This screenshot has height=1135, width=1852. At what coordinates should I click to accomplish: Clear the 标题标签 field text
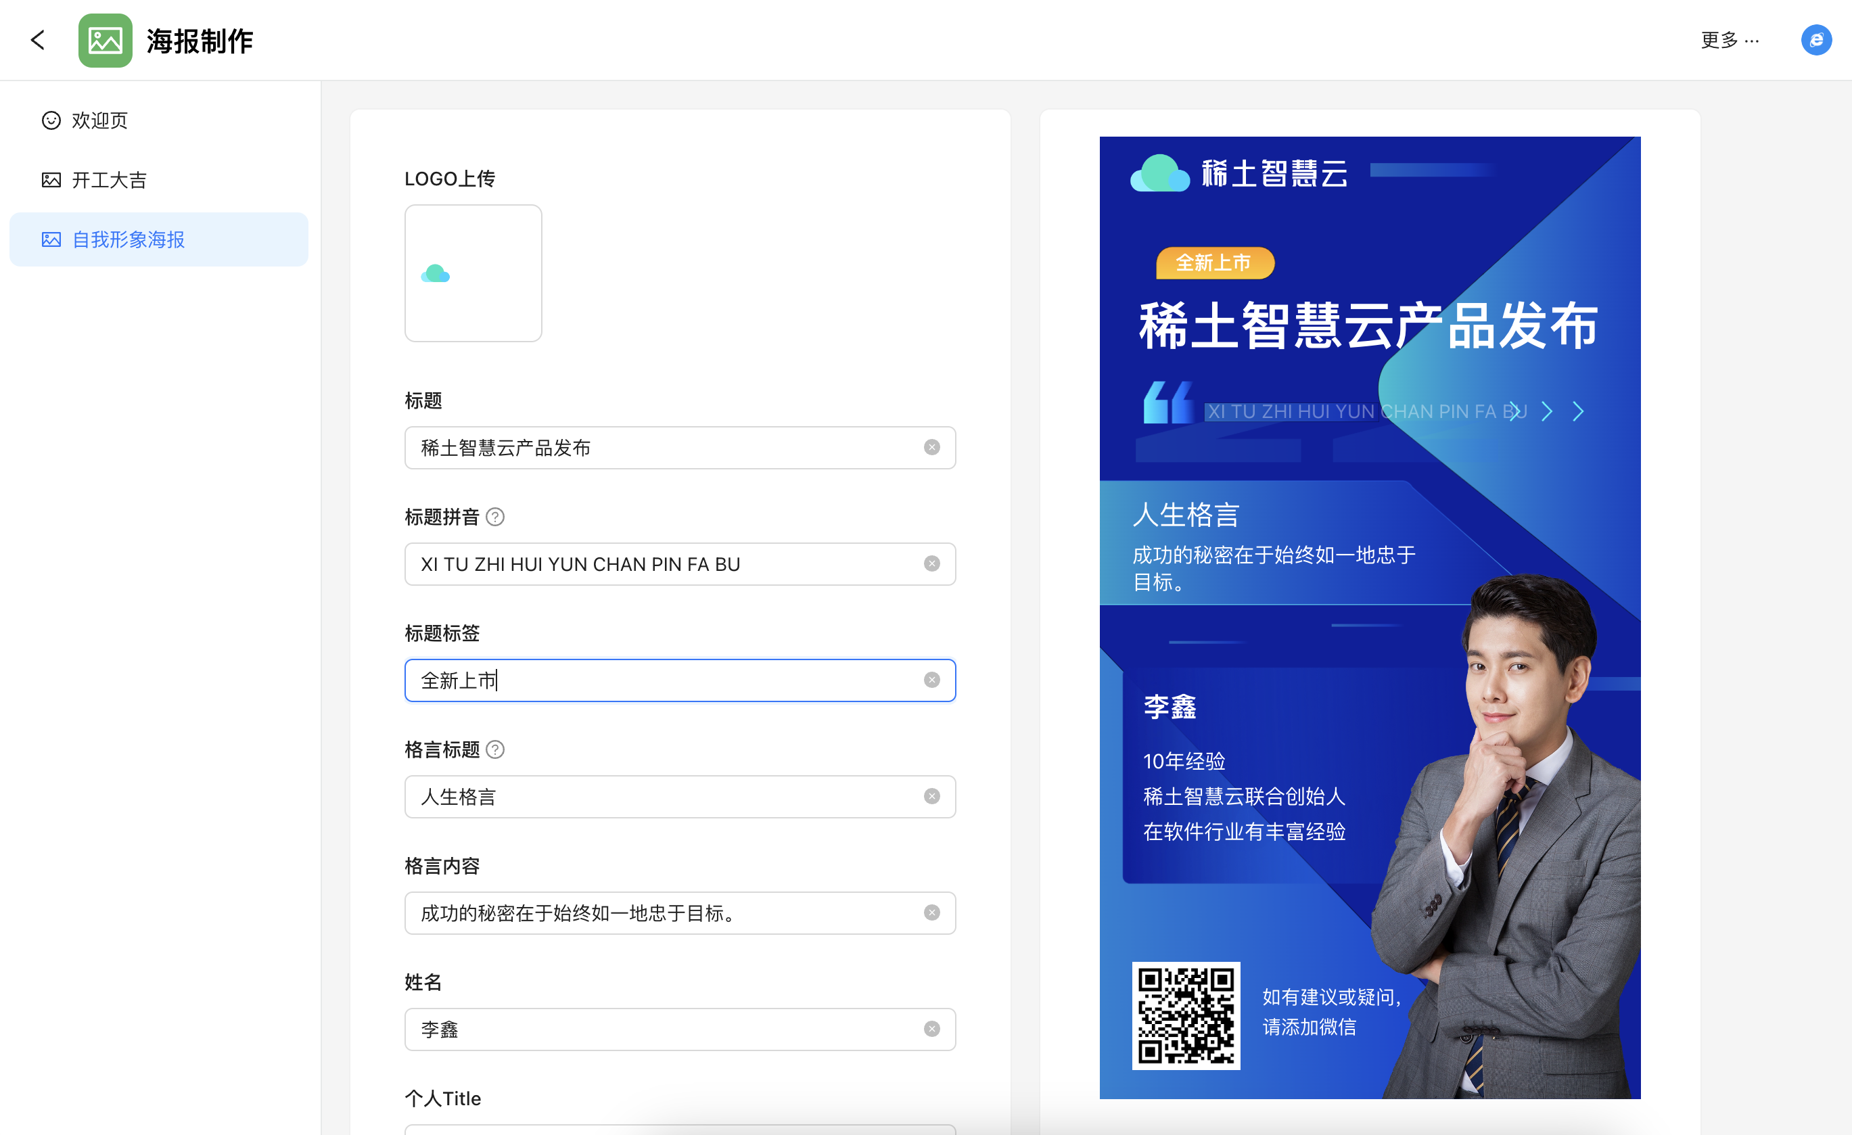pyautogui.click(x=931, y=680)
